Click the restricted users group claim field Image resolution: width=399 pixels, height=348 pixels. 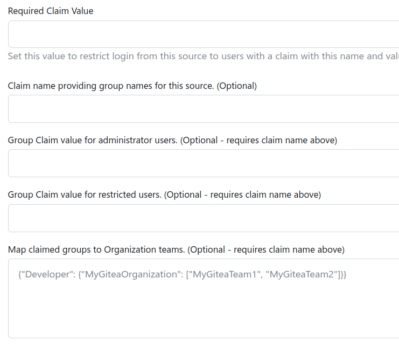[203, 218]
